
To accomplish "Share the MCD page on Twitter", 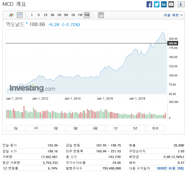I will pos(157,4).
